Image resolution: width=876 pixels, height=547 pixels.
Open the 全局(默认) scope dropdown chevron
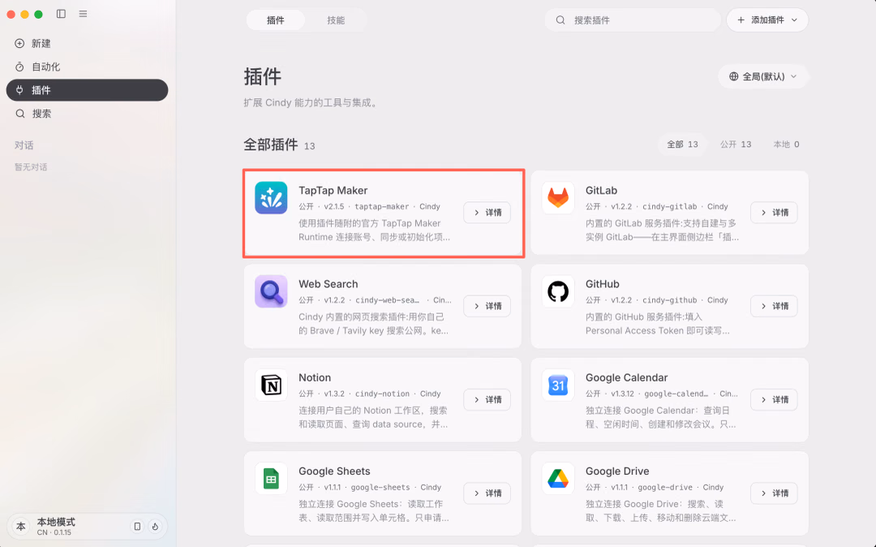pyautogui.click(x=794, y=76)
